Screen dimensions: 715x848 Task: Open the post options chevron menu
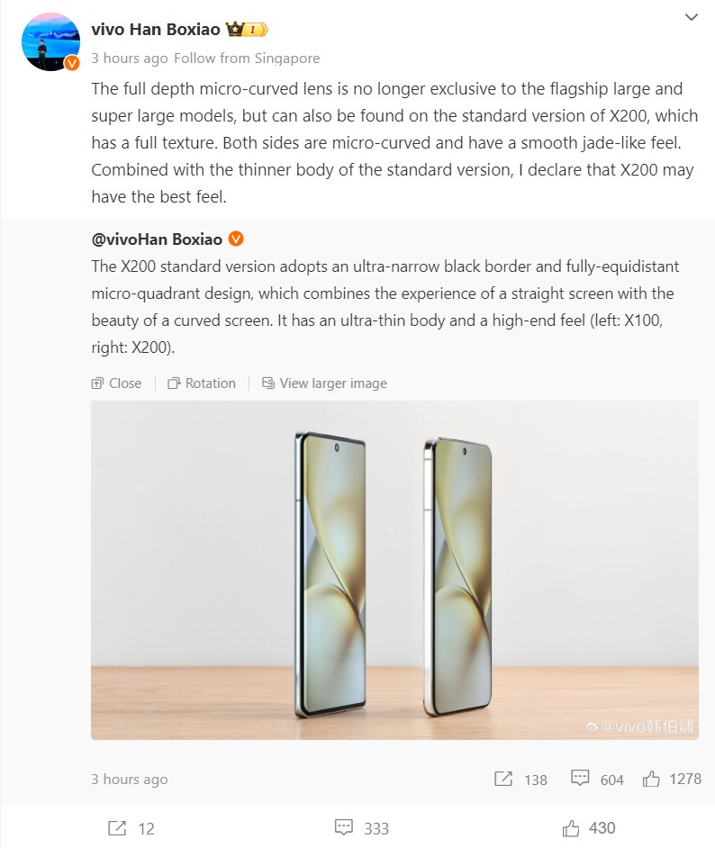(692, 17)
